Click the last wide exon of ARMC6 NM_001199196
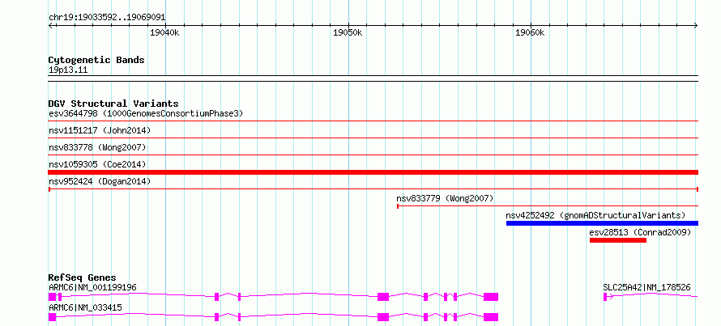Screen dimensions: 721x326 coord(491,297)
